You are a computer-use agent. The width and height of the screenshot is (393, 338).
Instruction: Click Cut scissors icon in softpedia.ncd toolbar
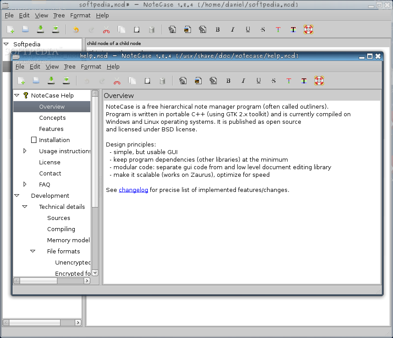click(x=106, y=29)
